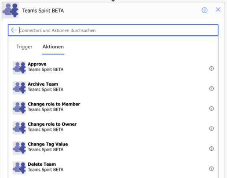Click the puzzle icon beside Delete Team

pos(19,168)
